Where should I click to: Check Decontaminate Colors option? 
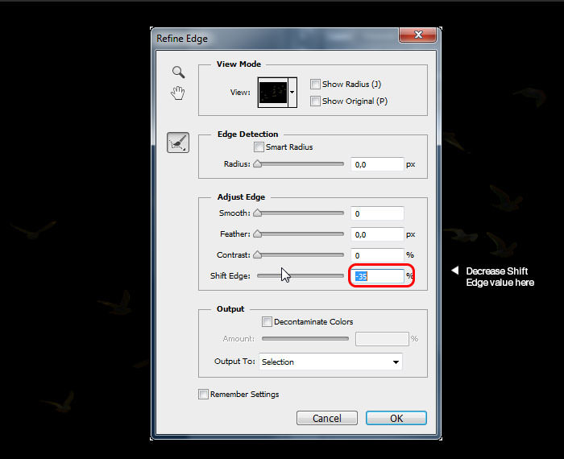pyautogui.click(x=267, y=321)
